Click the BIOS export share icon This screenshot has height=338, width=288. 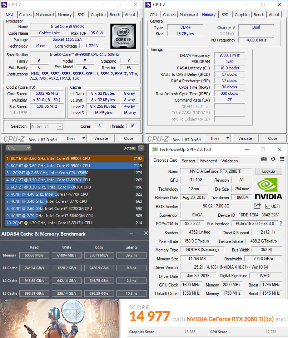pos(257,206)
